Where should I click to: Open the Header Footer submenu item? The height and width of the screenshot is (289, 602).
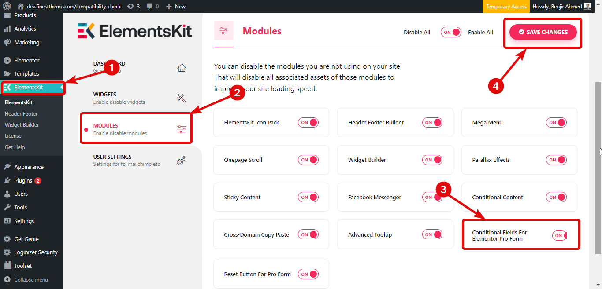21,113
